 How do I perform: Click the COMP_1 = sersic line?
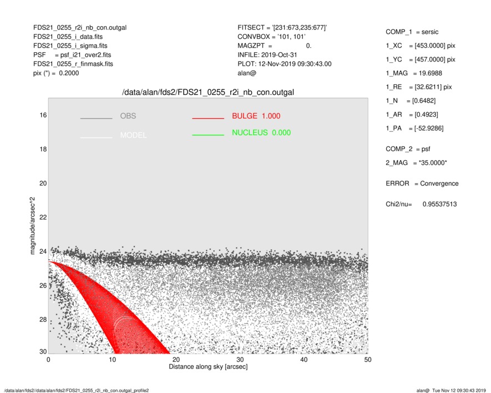412,32
